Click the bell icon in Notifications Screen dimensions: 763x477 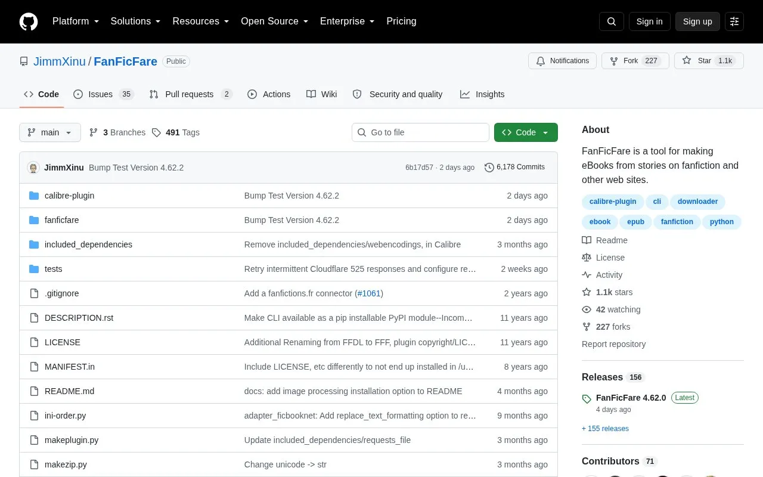541,61
